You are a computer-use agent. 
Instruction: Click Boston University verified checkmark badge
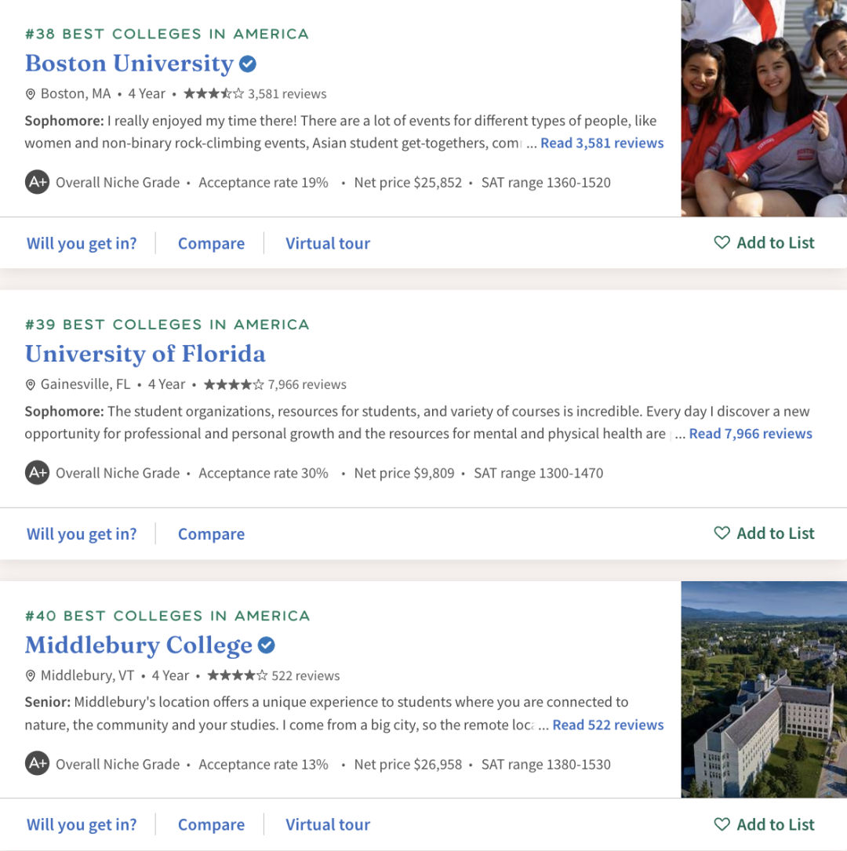coord(248,64)
